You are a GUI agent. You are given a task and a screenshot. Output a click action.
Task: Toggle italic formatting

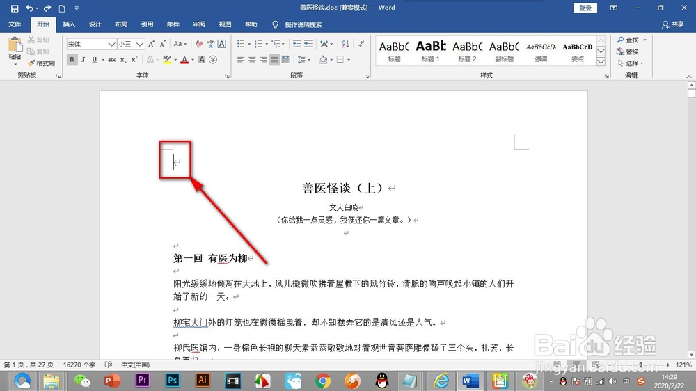[83, 59]
